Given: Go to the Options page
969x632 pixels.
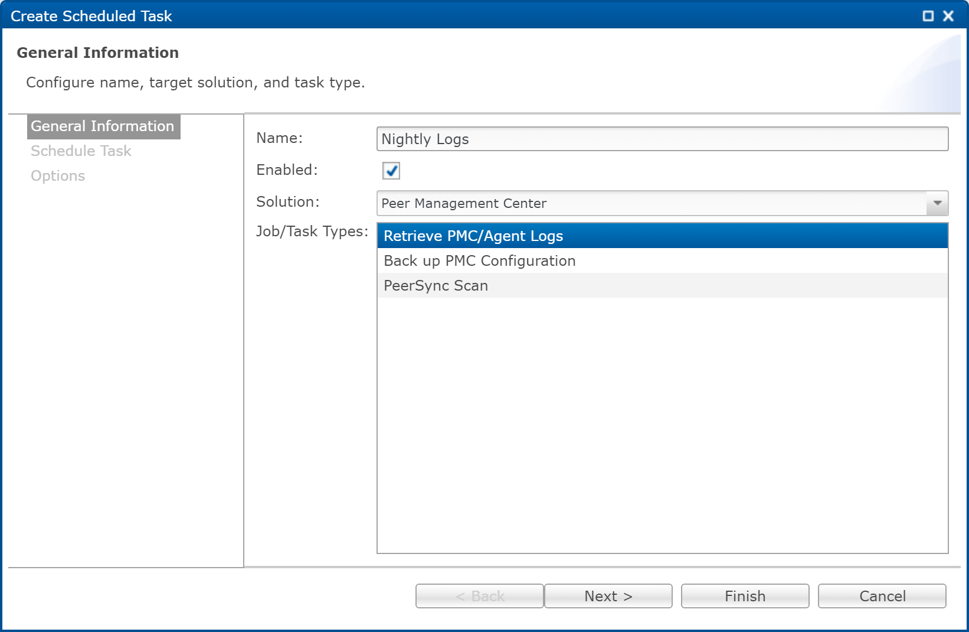Looking at the screenshot, I should tap(57, 175).
